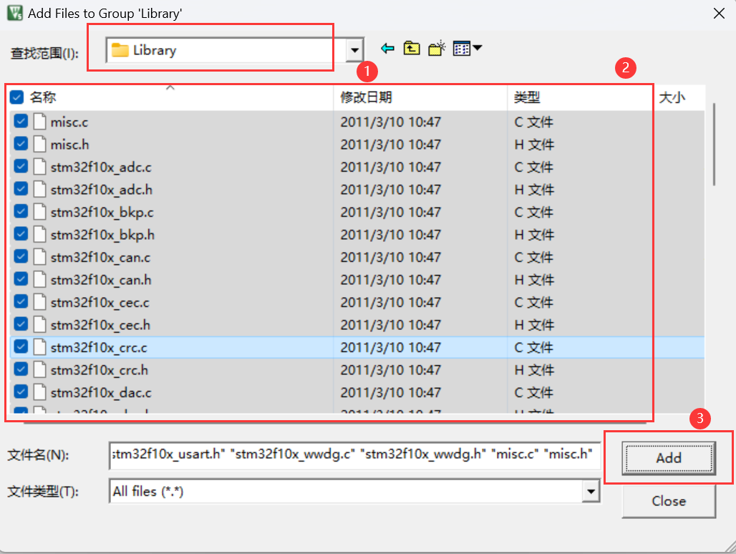736x554 pixels.
Task: Select the file name stm32f10x_adc.h
Action: (102, 190)
